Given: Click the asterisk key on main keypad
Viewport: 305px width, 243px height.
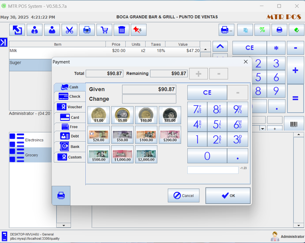Looking at the screenshot, I should 276,48.
